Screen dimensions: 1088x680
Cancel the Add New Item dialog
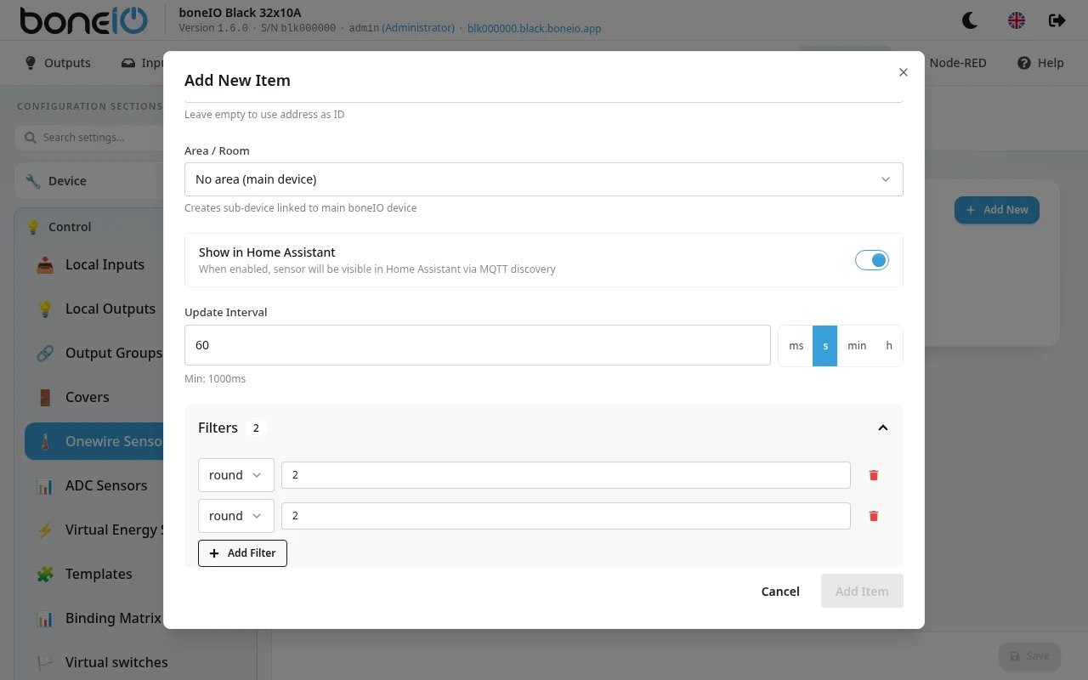coord(780,592)
